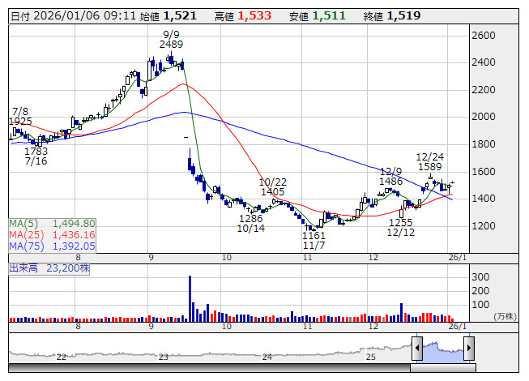Viewport: 529px width, 381px height.
Task: Click the horizontal scrollbar thumb below overview
Action: [x=442, y=368]
